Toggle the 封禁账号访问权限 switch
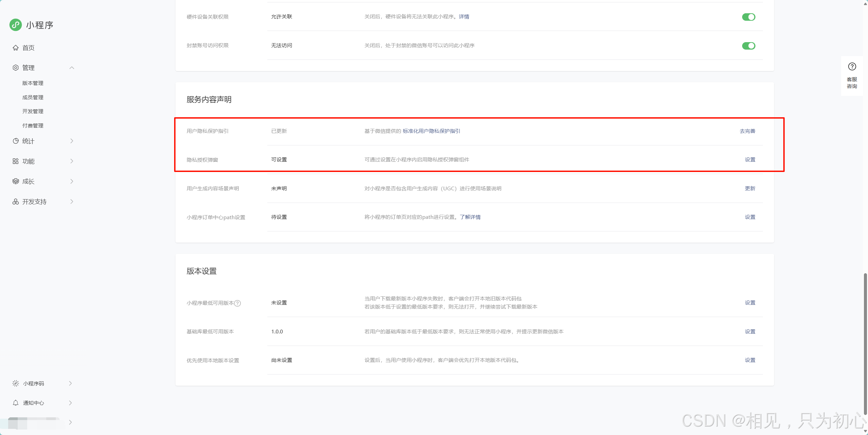 748,46
